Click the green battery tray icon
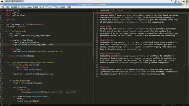Viewport: 189px width, 106px height. 187,1
